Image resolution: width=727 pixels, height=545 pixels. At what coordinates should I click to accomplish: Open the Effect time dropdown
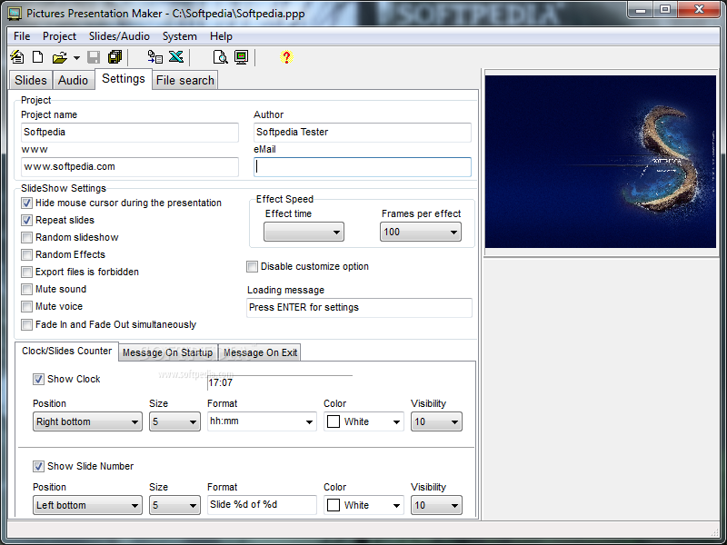pos(304,232)
